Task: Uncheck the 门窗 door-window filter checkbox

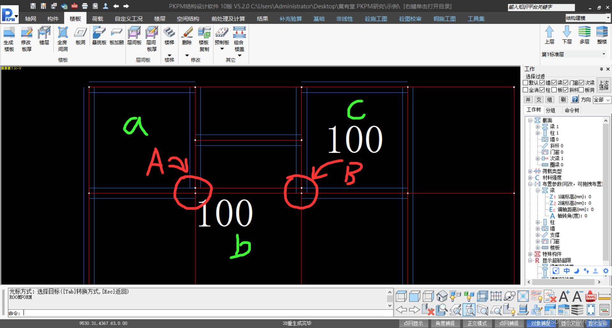Action: (566, 83)
